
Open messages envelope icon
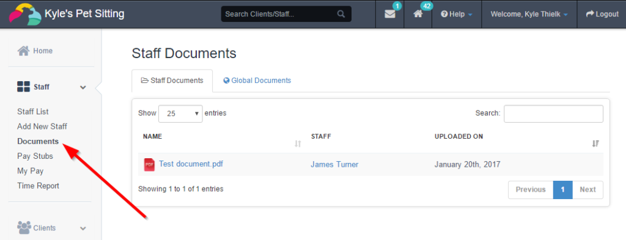(x=389, y=14)
